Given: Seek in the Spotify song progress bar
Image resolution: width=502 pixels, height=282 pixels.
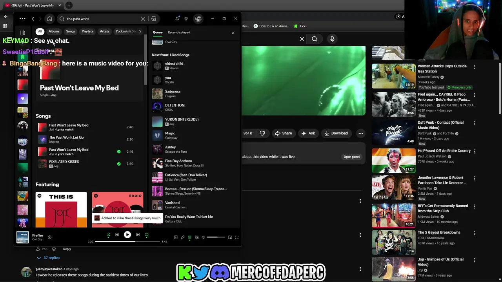Looking at the screenshot, I should point(127,242).
